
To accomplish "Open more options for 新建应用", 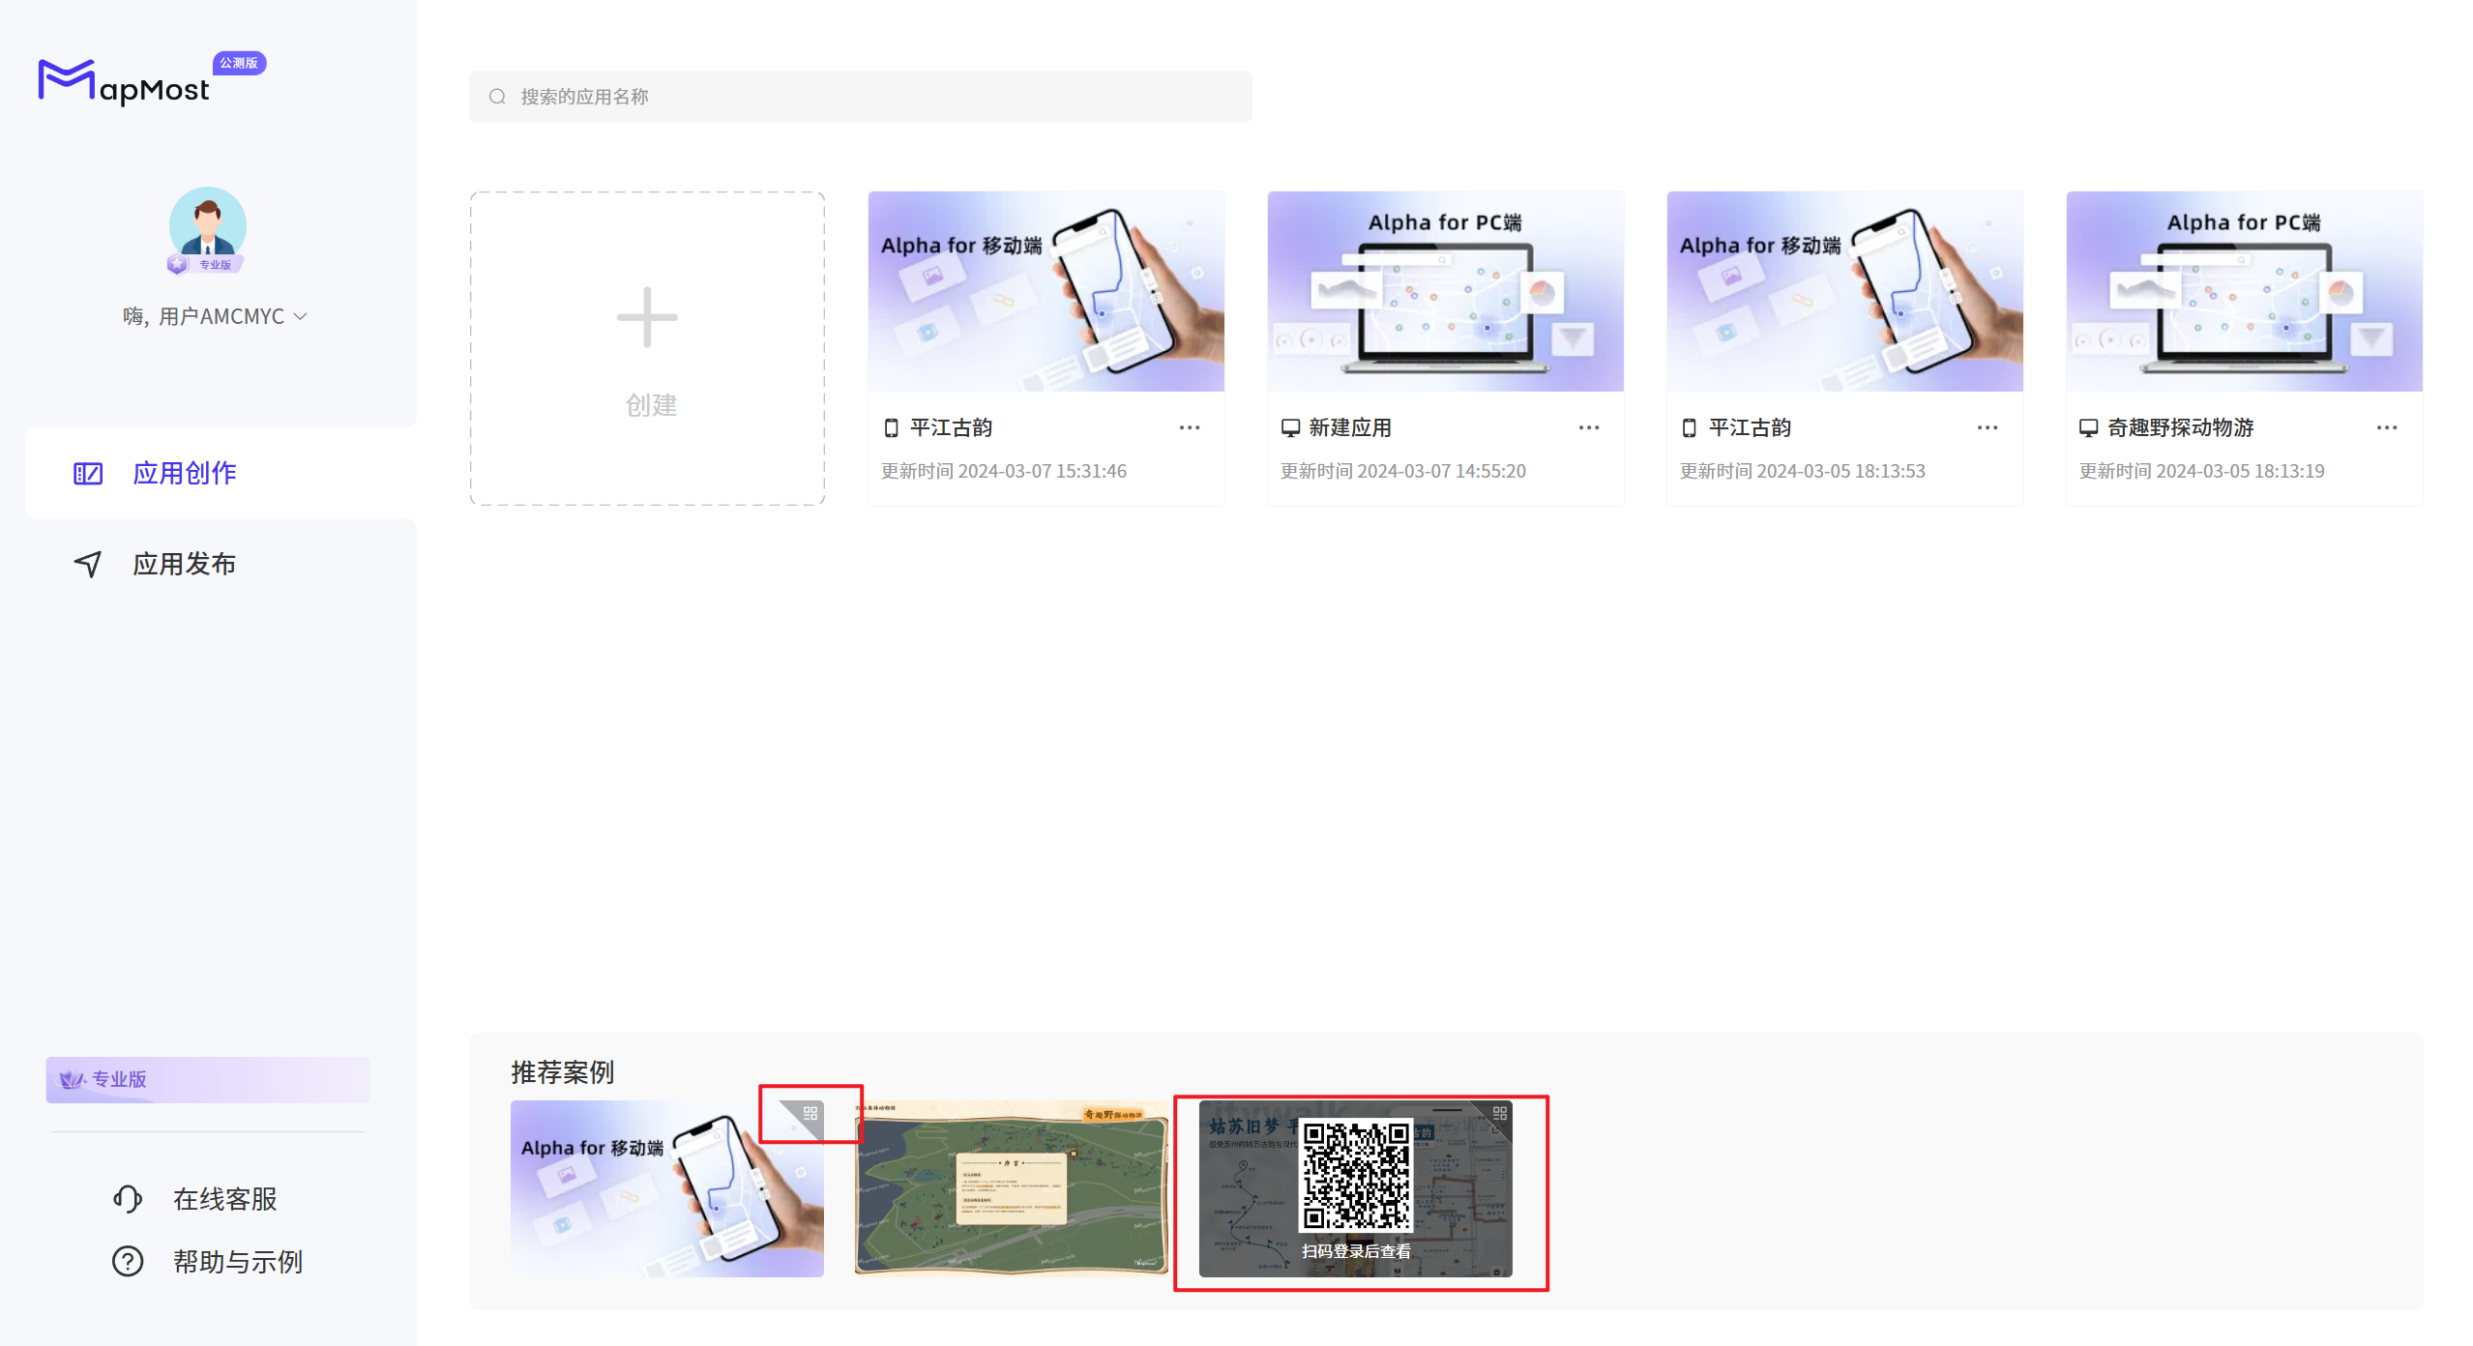I will (1588, 427).
